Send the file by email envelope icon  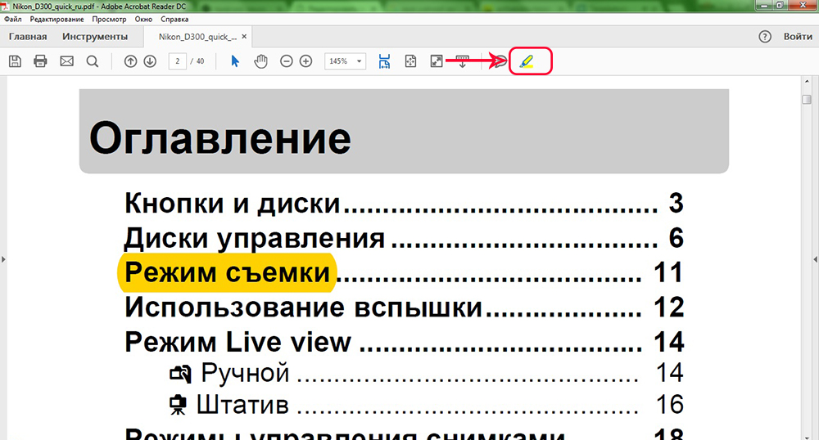click(x=66, y=61)
